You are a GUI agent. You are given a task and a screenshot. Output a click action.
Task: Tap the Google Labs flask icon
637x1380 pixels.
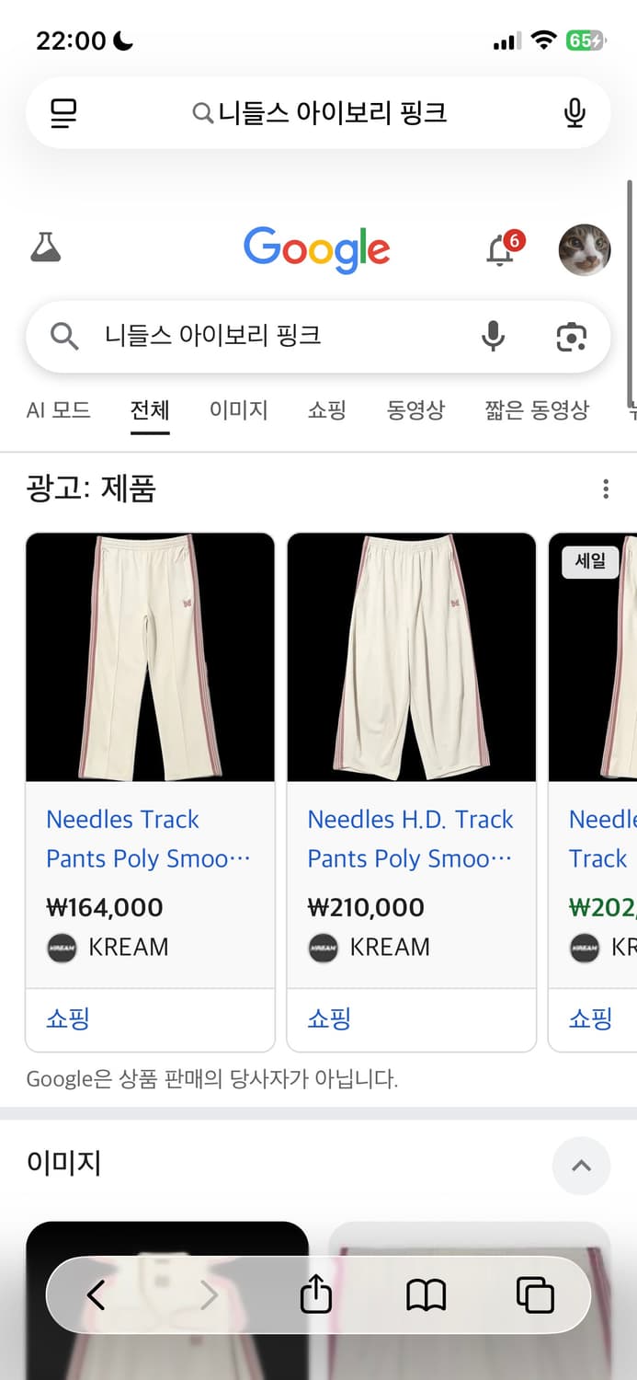(x=46, y=247)
